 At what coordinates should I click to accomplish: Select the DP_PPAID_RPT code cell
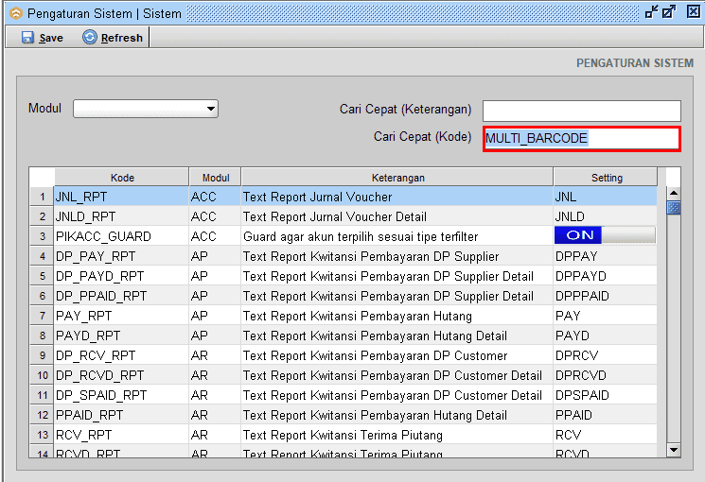(121, 296)
